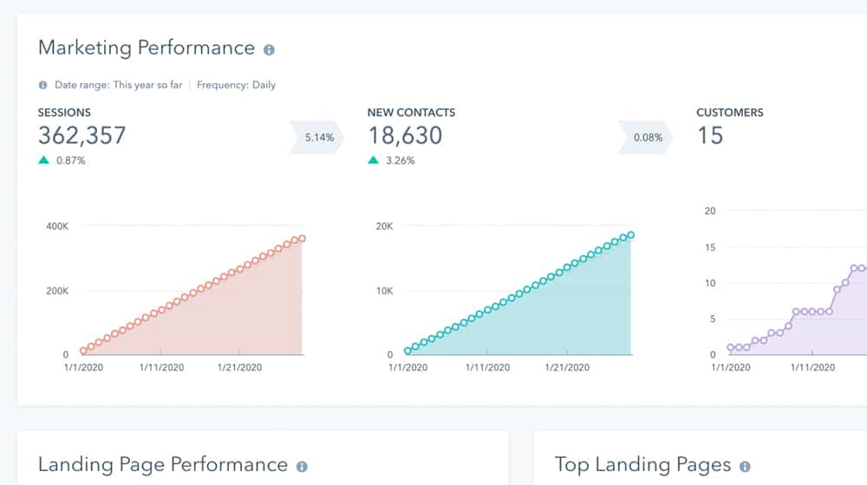The image size is (867, 485).
Task: Click the 1/21/2020 label under Sessions chart
Action: pyautogui.click(x=239, y=367)
